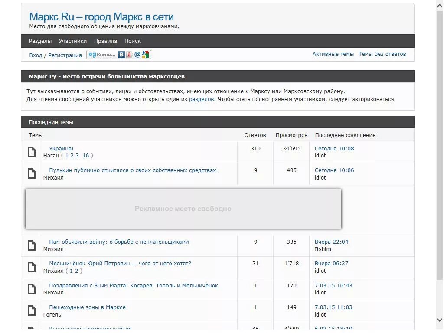This screenshot has height=333, width=444.
Task: Open last message 7.03.15 16:43
Action: click(x=333, y=285)
